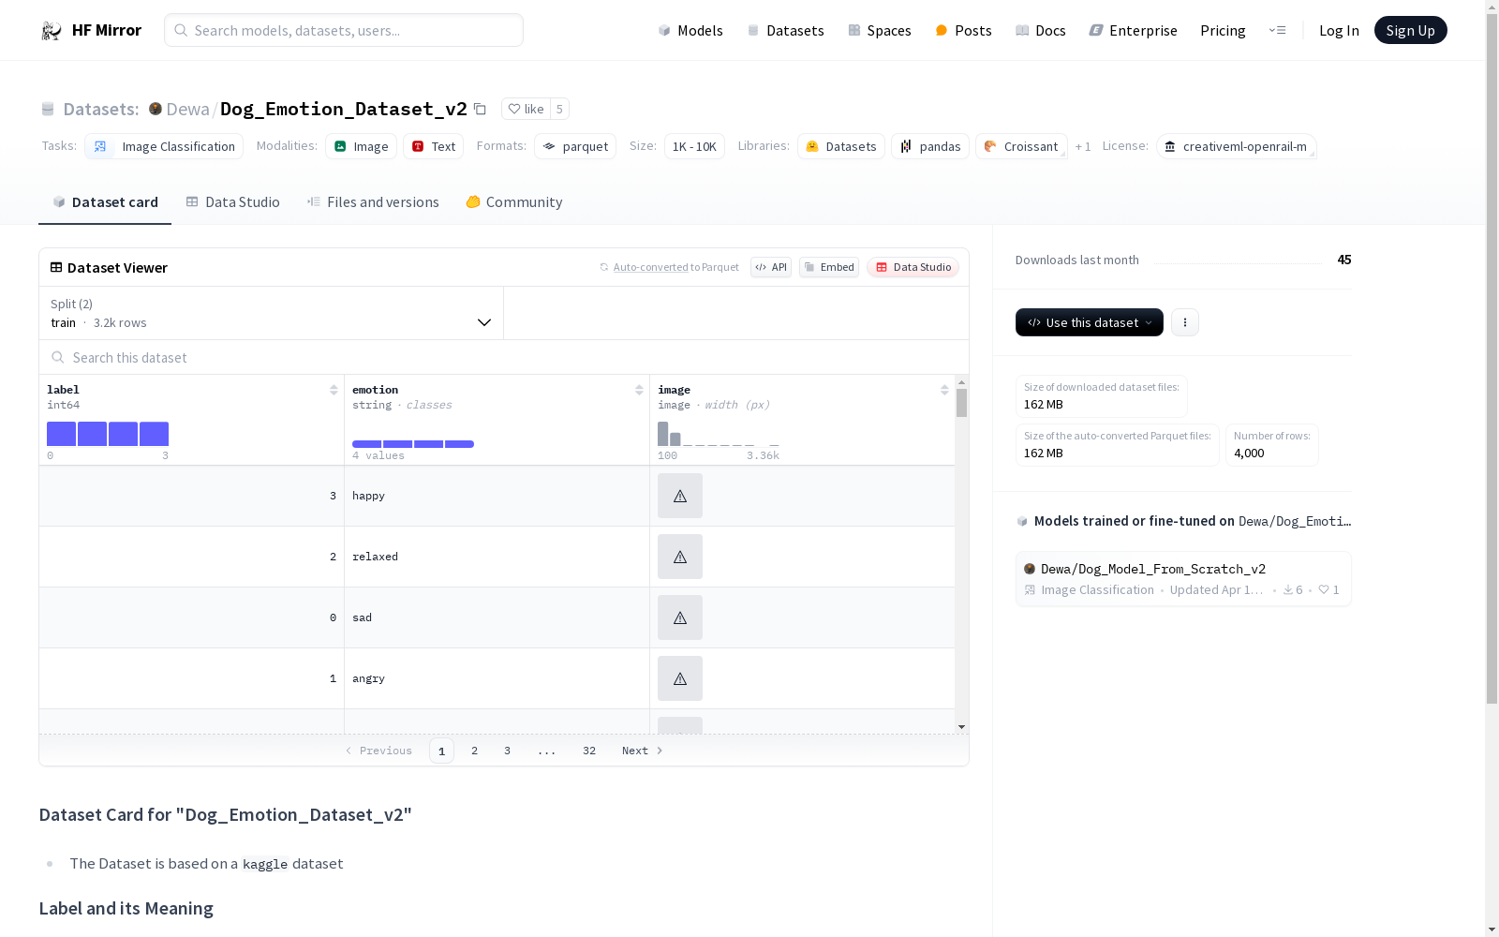Switch to the Community tab
The width and height of the screenshot is (1499, 937).
coord(514,201)
